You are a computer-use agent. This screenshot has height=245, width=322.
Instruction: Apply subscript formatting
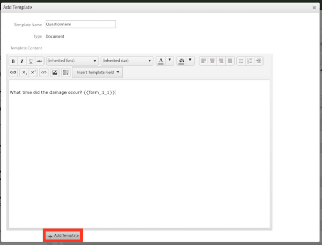(x=24, y=72)
